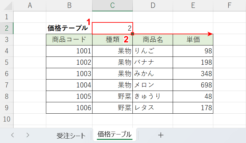Click the 種類 header cell
246x143 pixels.
112,39
